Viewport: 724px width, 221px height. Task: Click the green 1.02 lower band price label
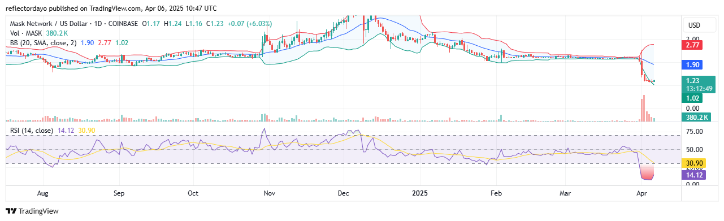pos(693,98)
